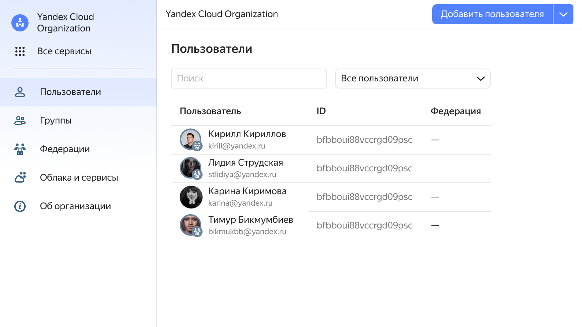This screenshot has width=582, height=327.
Task: Click Лидия Струдская's avatar
Action: pyautogui.click(x=190, y=168)
